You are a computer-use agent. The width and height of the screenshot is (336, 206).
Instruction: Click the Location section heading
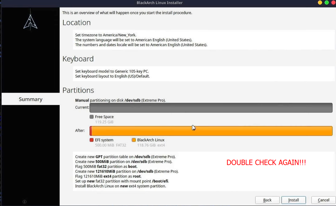point(76,23)
